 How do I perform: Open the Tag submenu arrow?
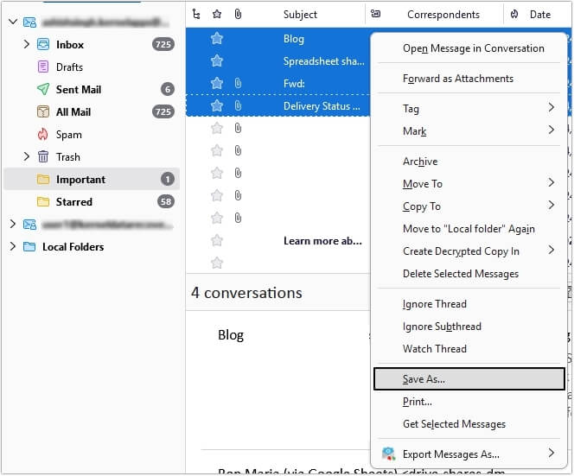[x=552, y=108]
